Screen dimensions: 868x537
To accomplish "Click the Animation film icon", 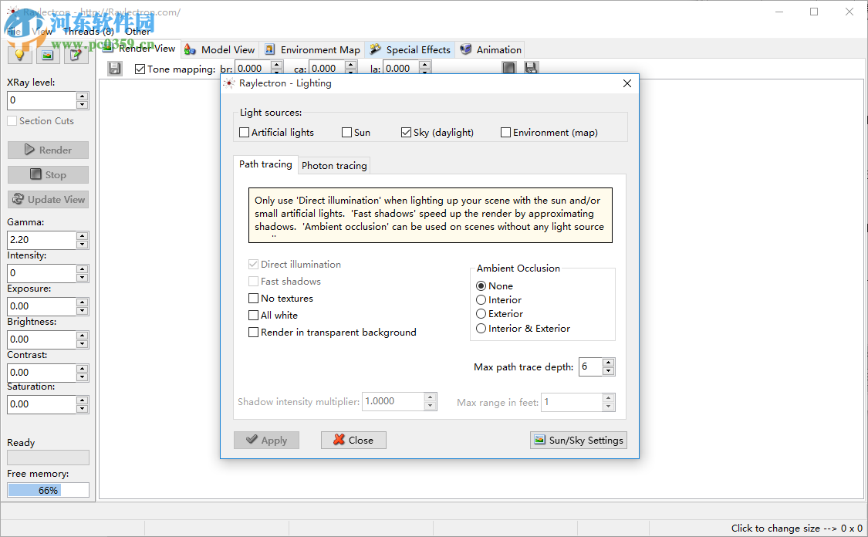I will [465, 49].
